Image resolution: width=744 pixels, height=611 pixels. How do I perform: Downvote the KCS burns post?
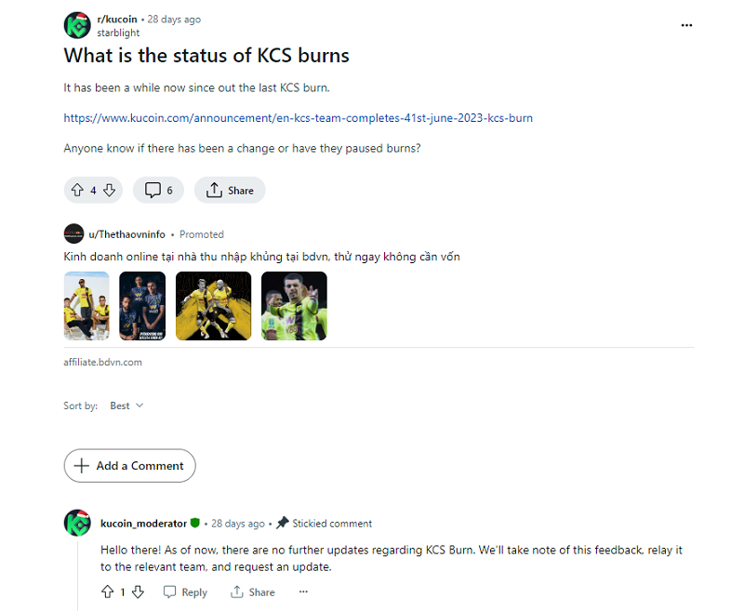tap(109, 191)
